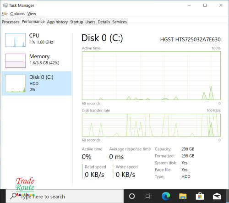
Task: Open Task View on the taskbar
Action: 148,196
